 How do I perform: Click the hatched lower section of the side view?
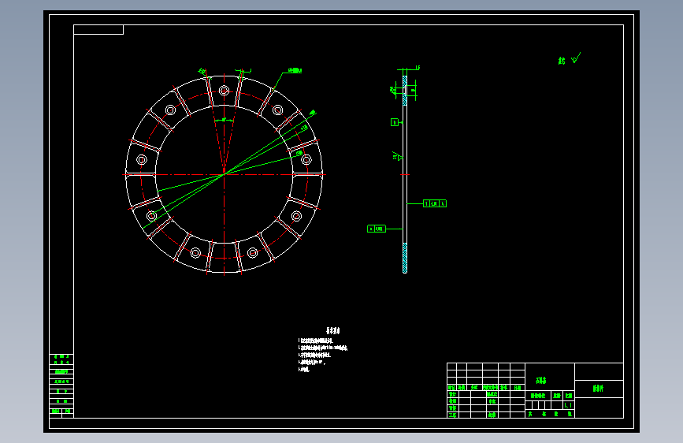tap(405, 258)
